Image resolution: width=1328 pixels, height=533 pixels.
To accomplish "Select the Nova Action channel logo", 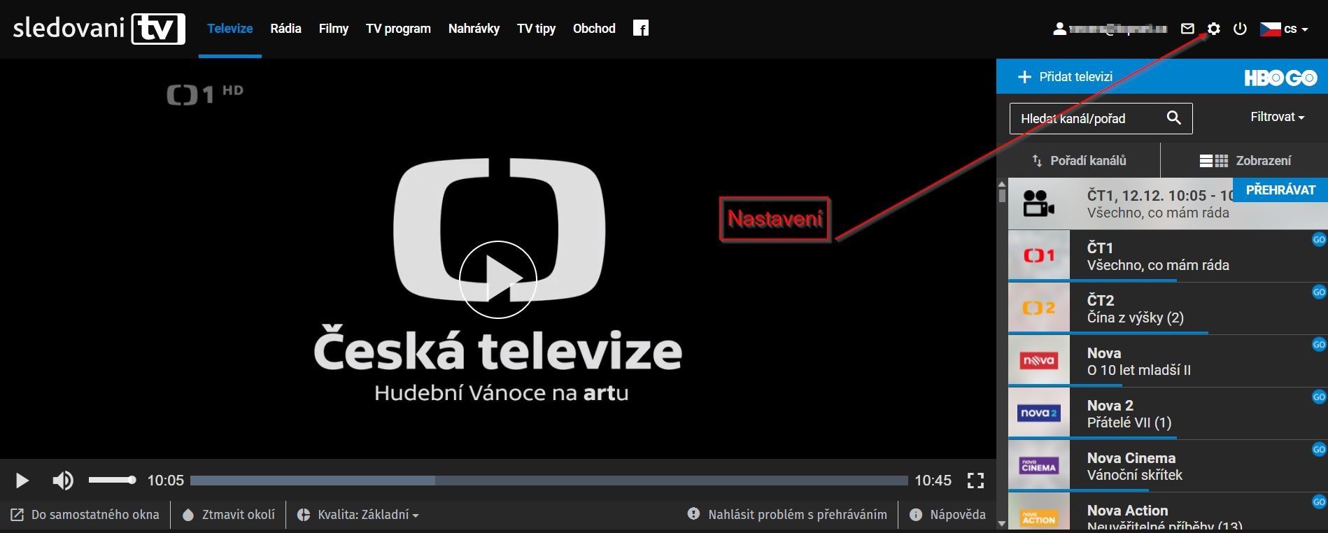I will pos(1039,511).
